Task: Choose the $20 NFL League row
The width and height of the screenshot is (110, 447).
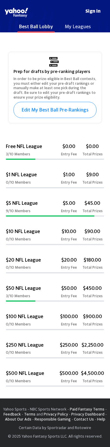Action: (55, 265)
